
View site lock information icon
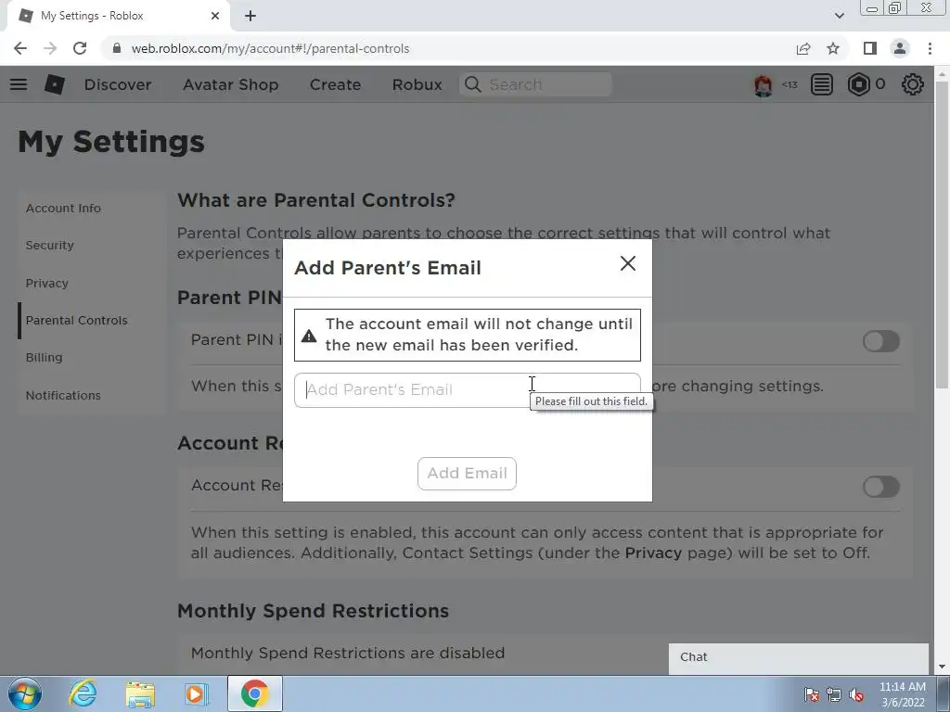[x=117, y=48]
